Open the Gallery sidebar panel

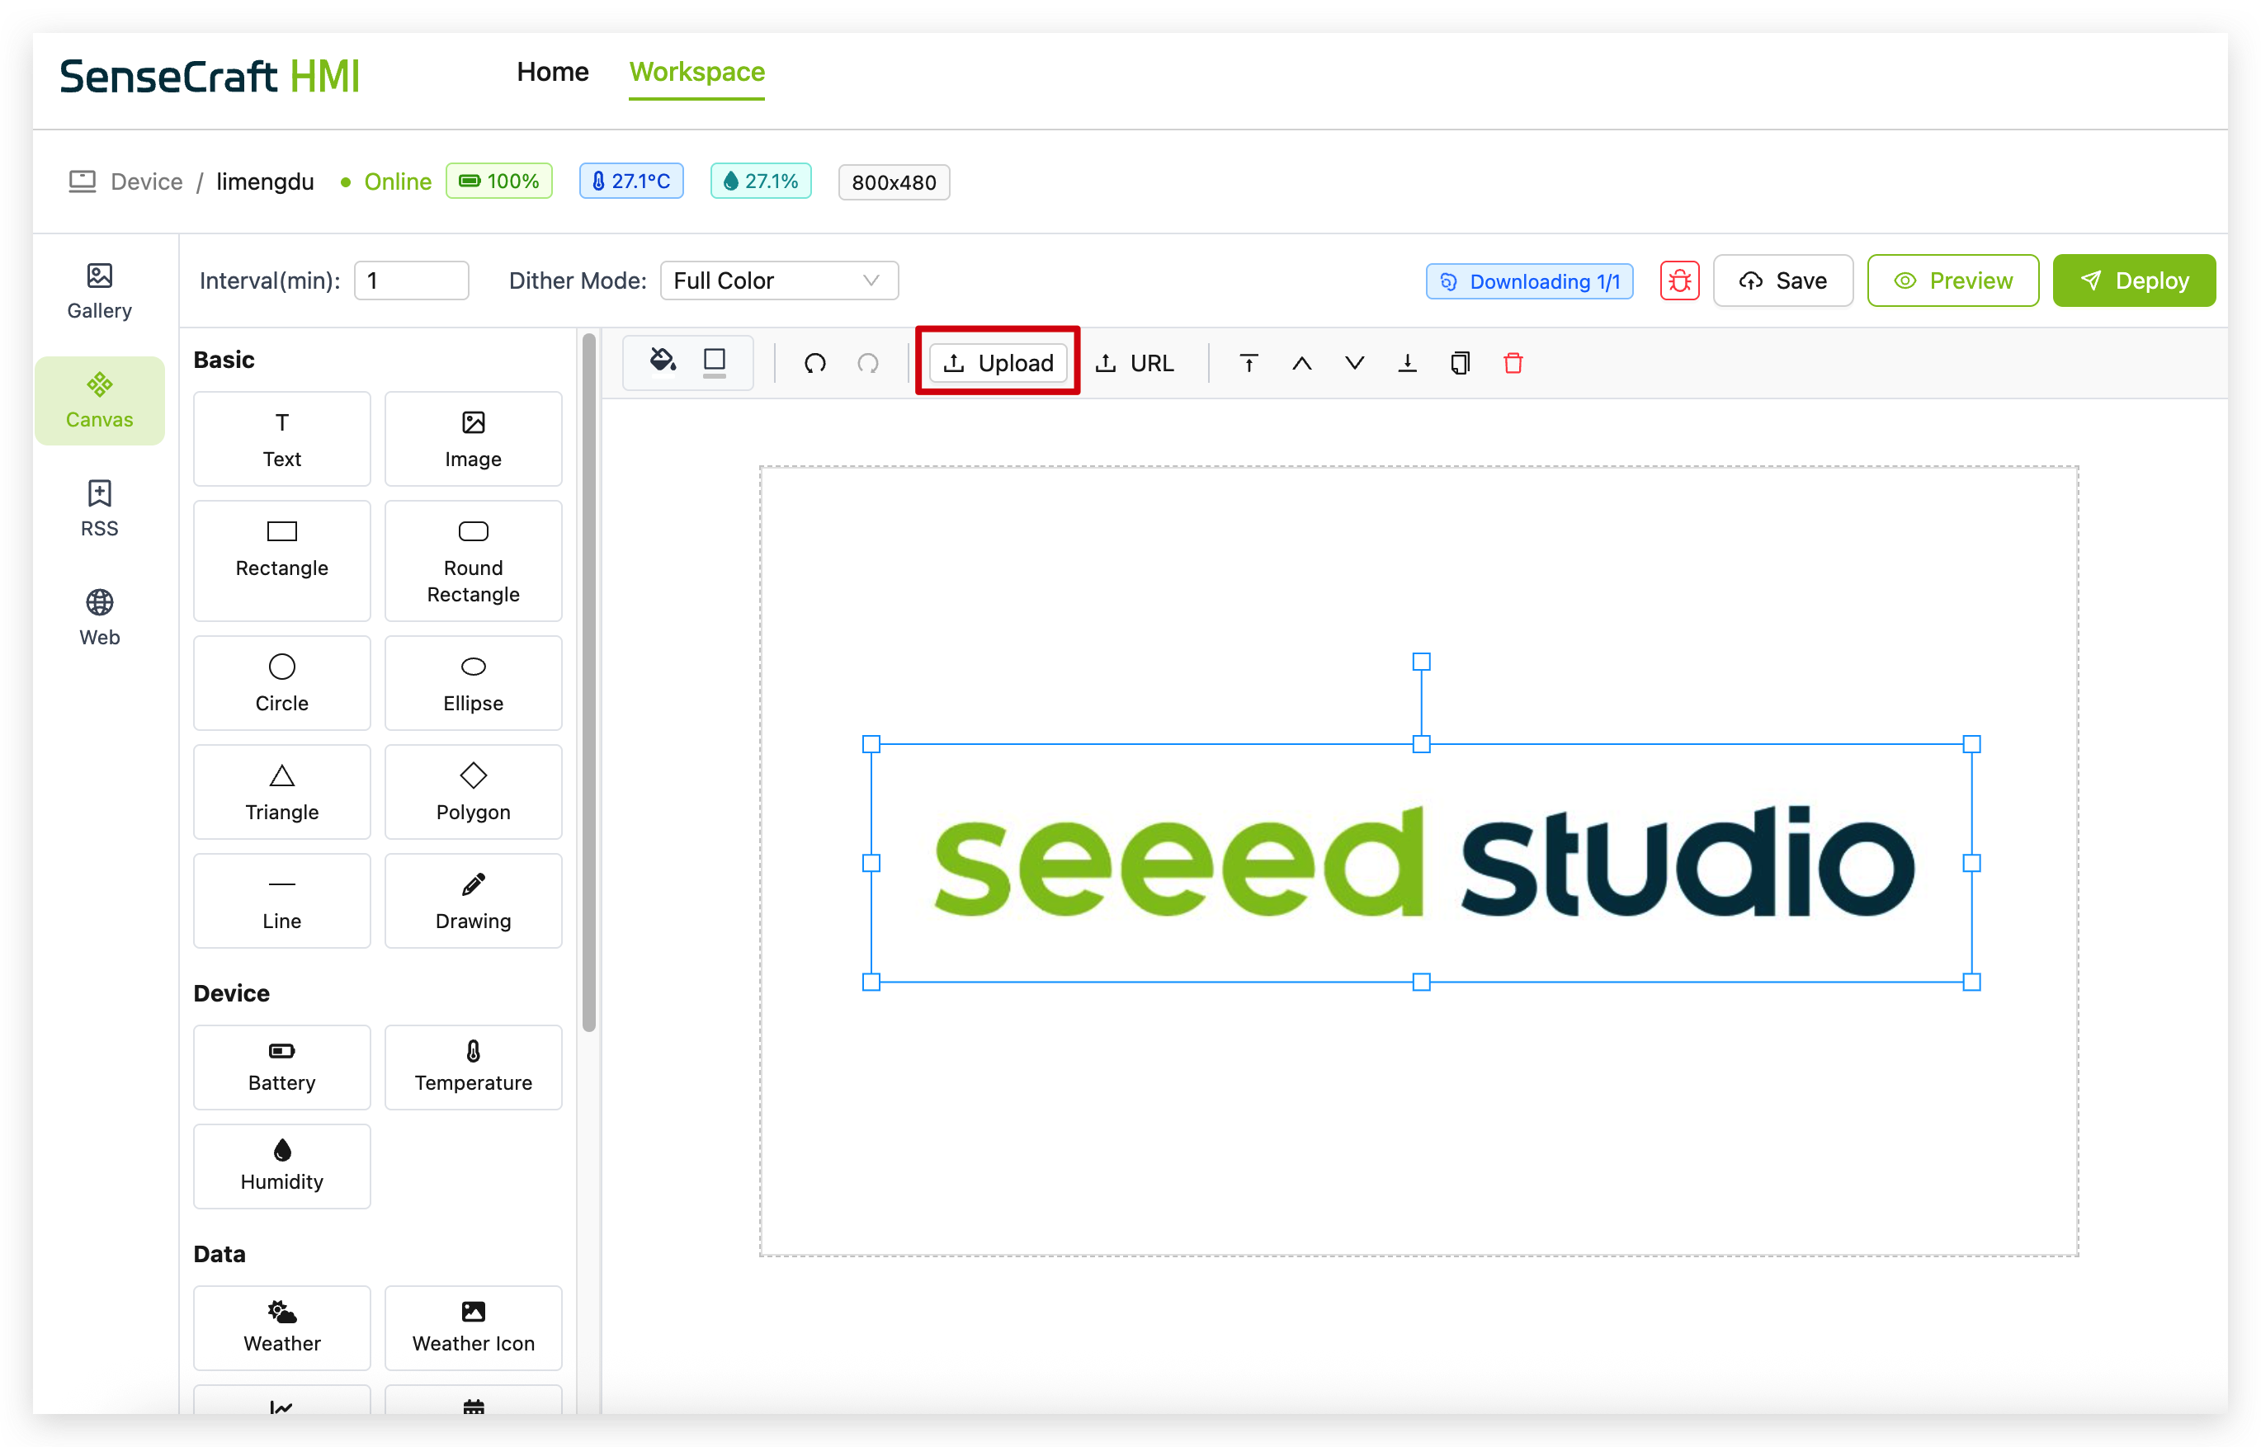99,292
